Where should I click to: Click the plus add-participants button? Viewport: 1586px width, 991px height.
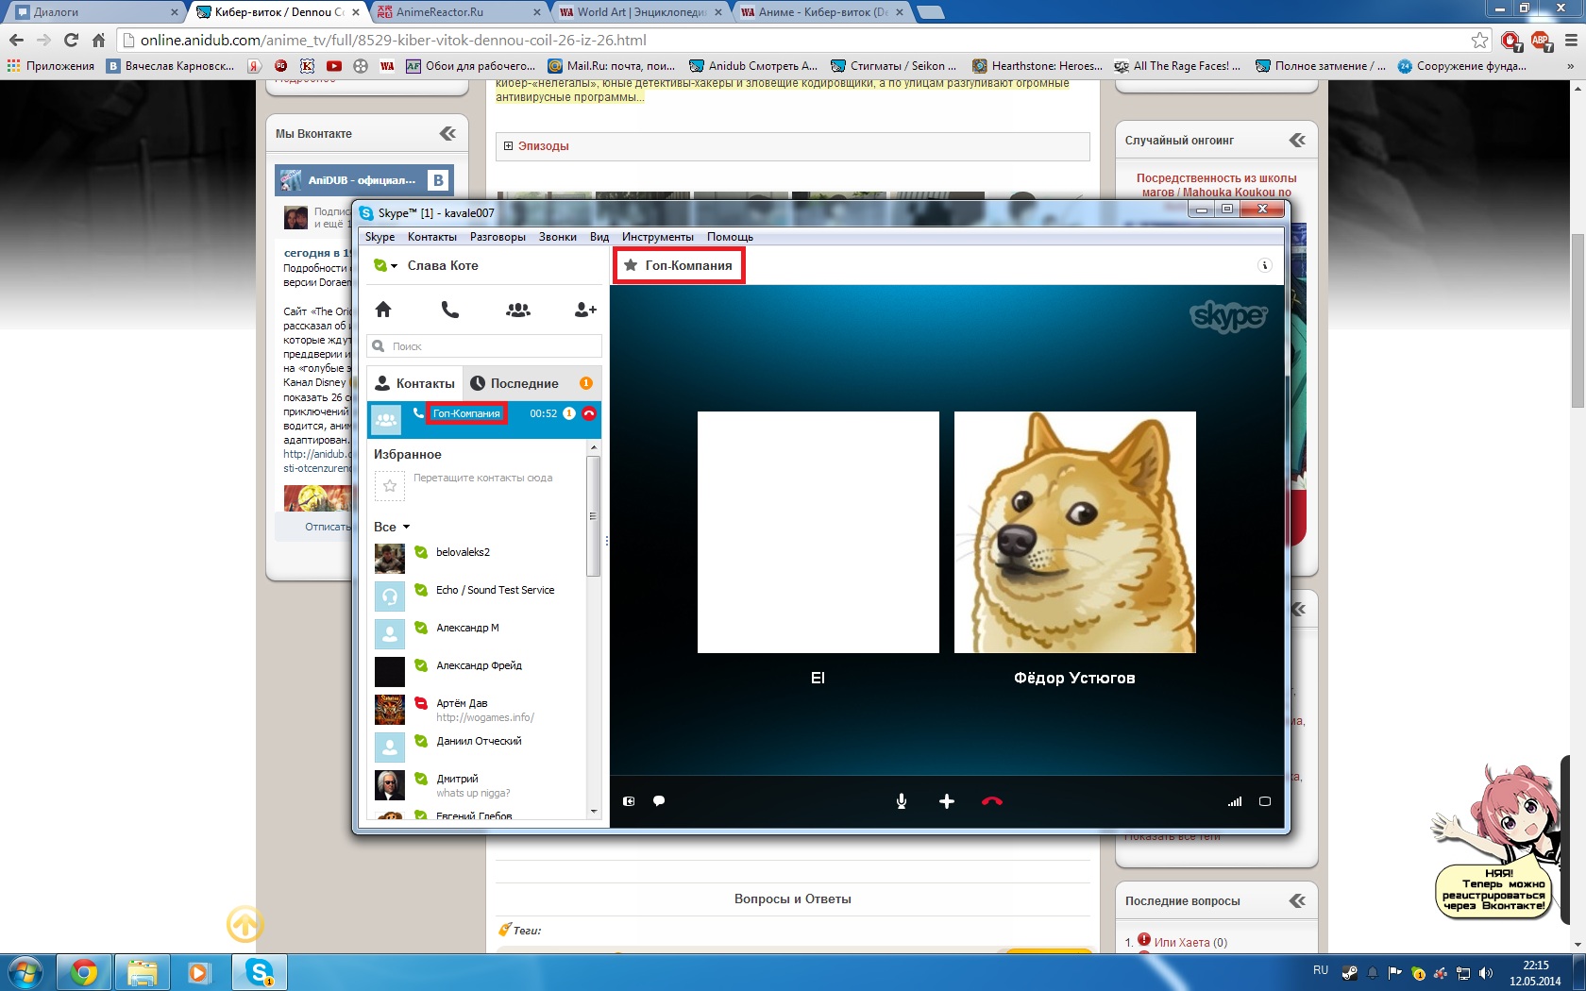click(x=947, y=801)
